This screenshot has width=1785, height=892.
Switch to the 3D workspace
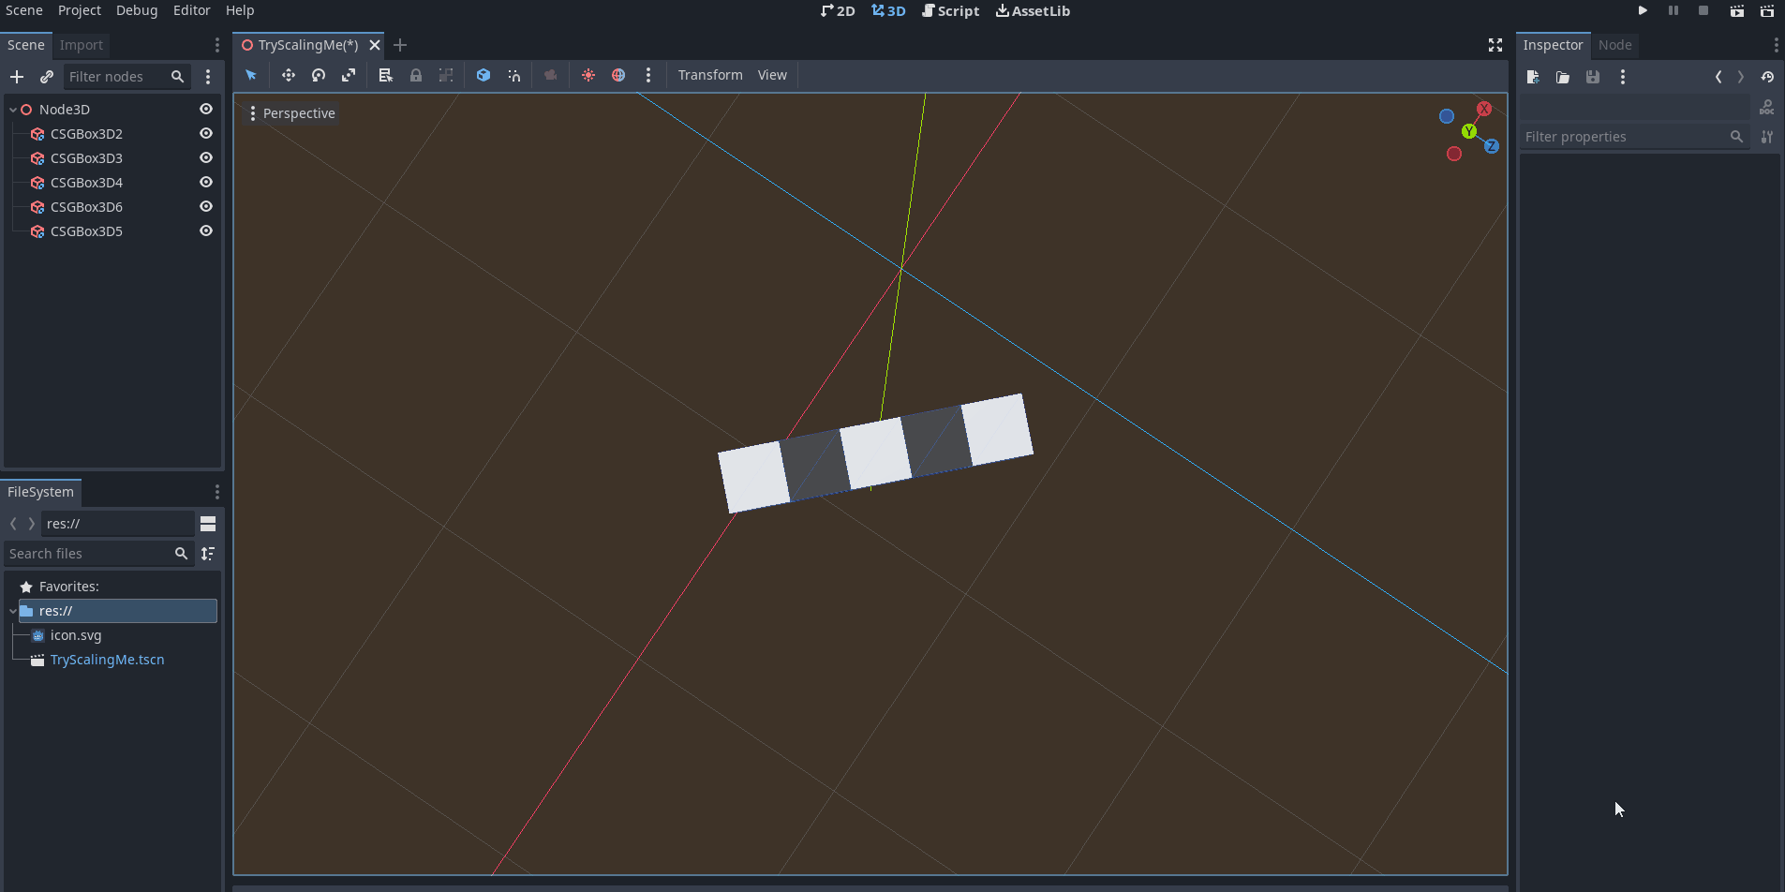click(x=888, y=10)
